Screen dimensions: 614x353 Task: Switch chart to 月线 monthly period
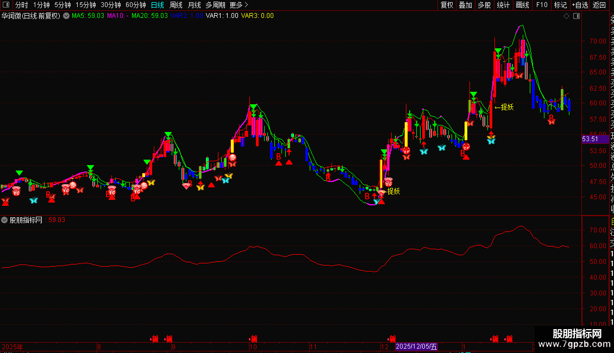194,5
